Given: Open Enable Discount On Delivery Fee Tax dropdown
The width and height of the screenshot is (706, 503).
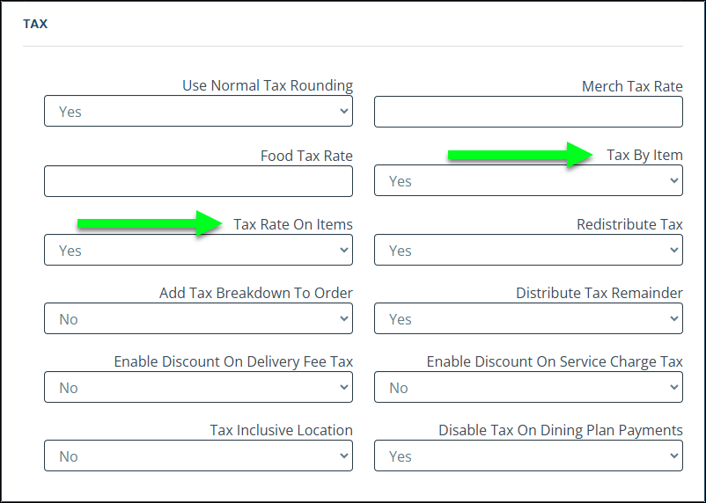Looking at the screenshot, I should coord(198,387).
